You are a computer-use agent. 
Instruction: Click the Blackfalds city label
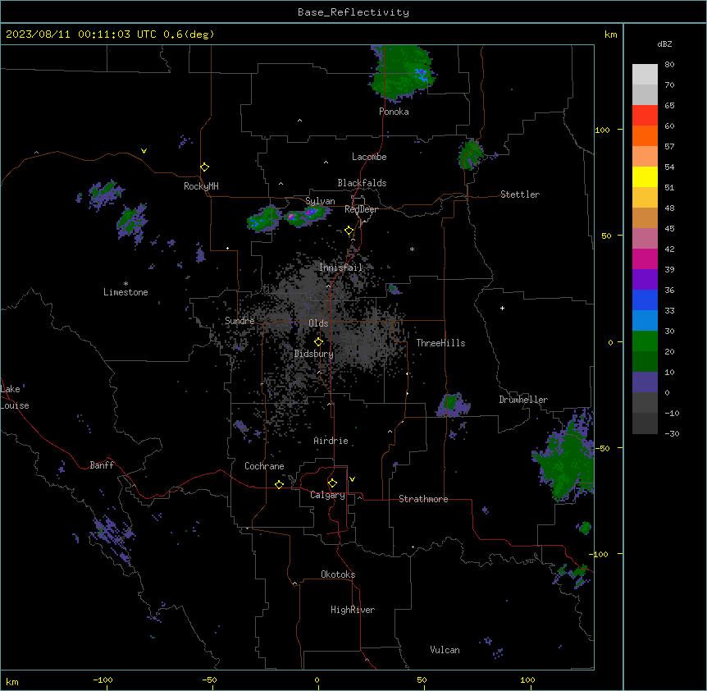(x=362, y=183)
